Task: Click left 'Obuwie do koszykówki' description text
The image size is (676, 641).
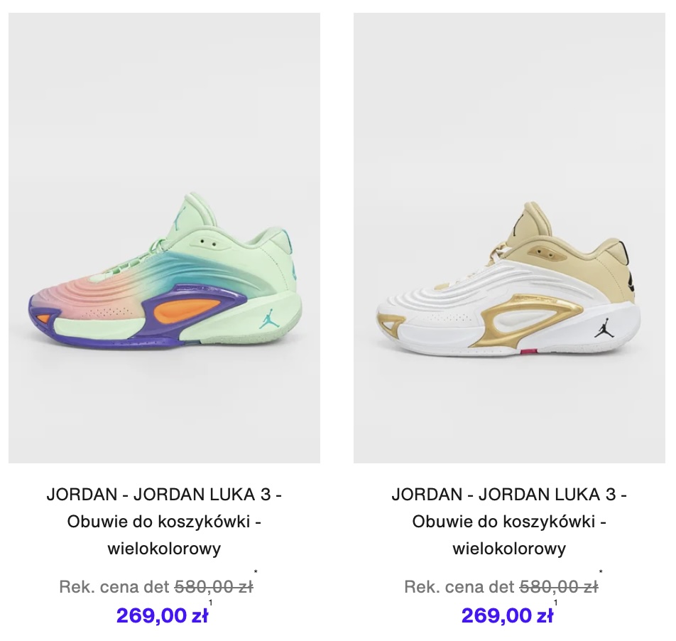Action: point(158,522)
